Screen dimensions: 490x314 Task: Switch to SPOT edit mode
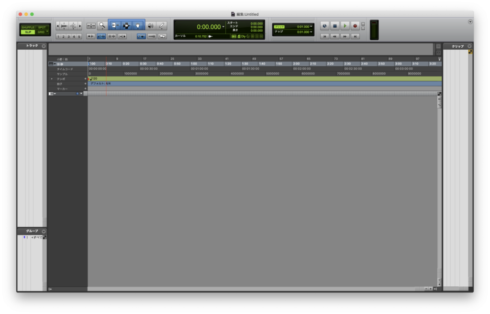pyautogui.click(x=42, y=27)
